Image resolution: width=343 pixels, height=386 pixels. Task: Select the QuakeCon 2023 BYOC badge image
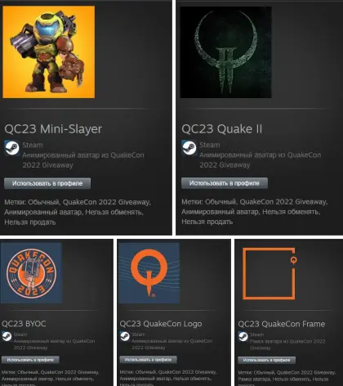pyautogui.click(x=31, y=273)
